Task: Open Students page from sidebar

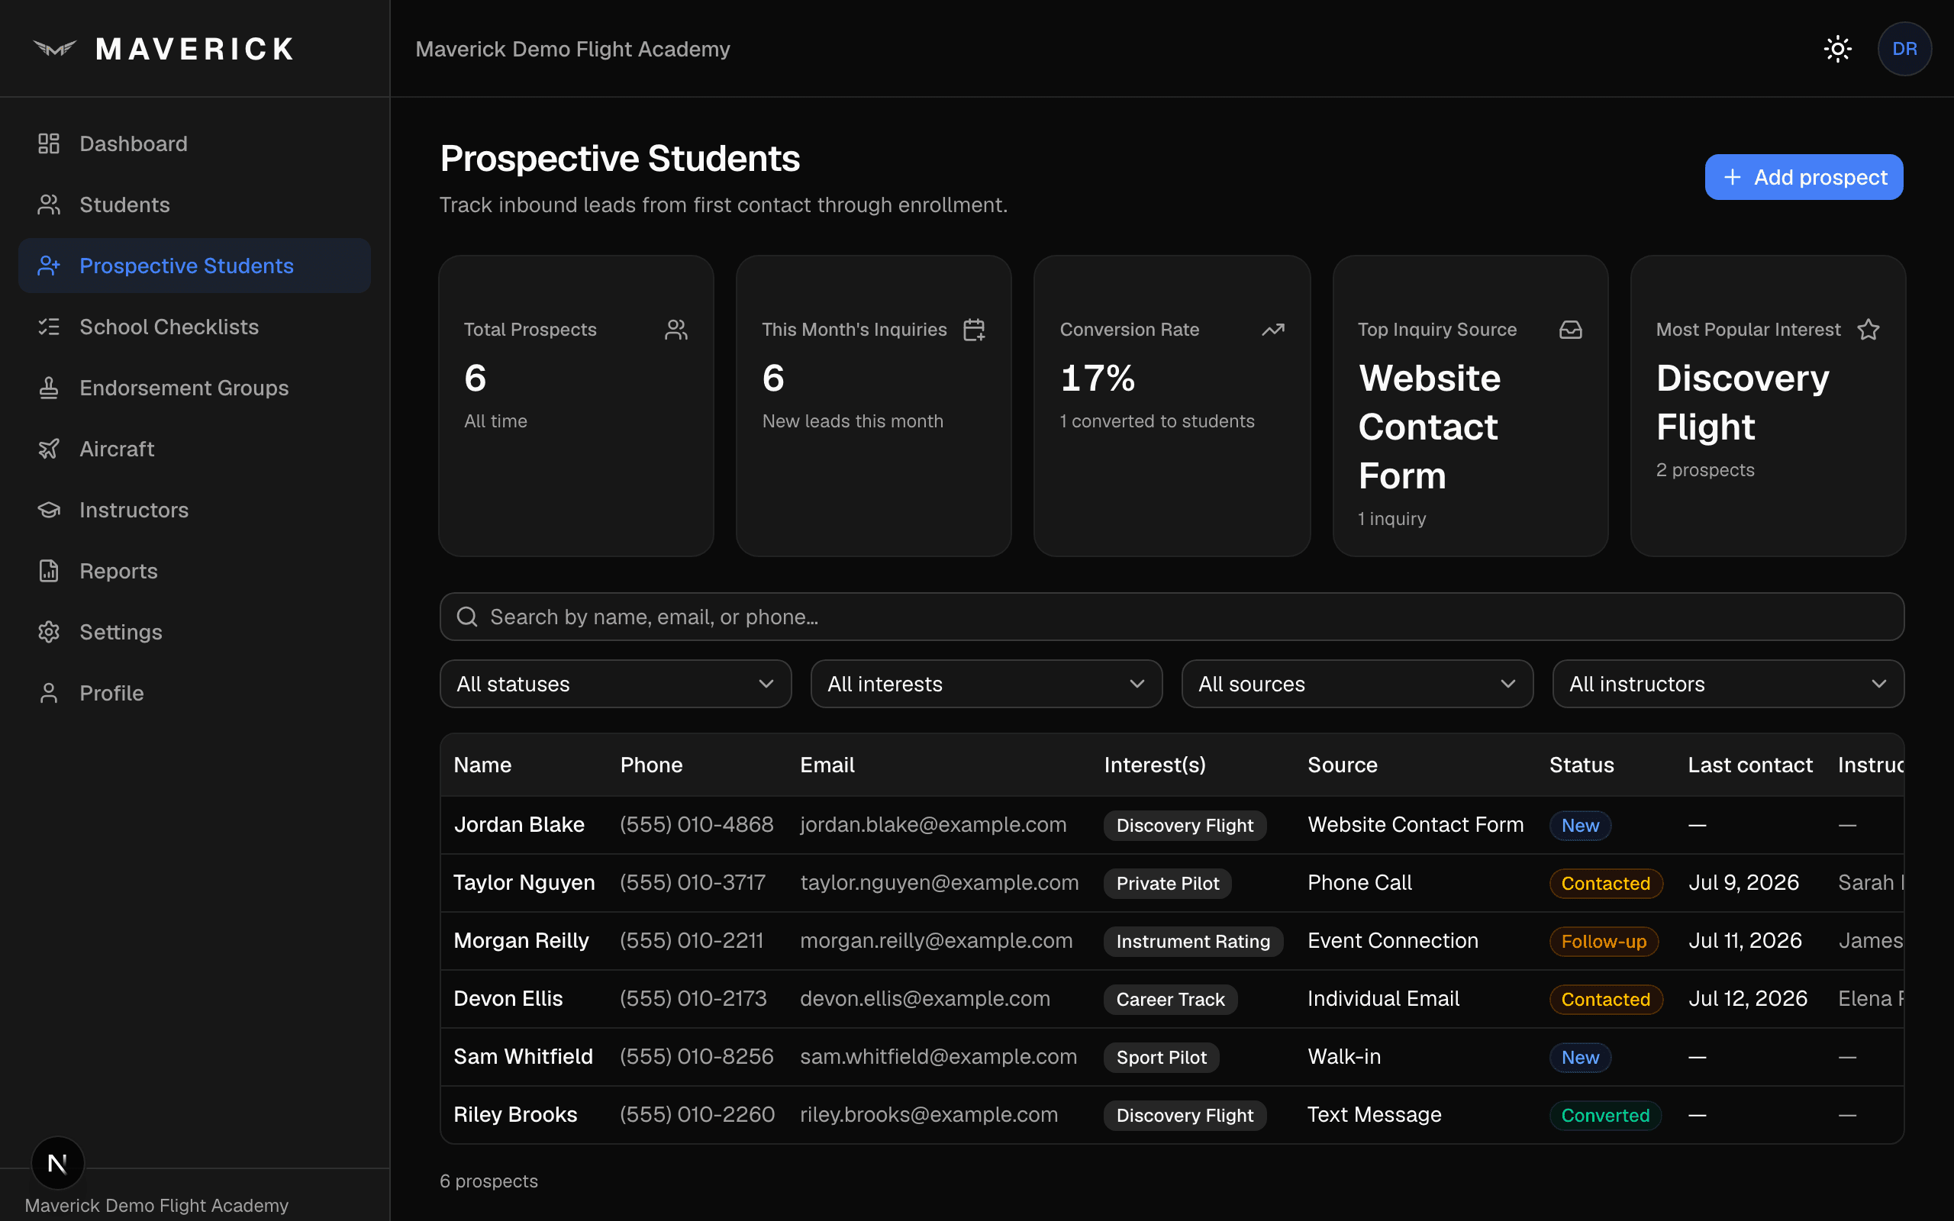Action: 195,205
